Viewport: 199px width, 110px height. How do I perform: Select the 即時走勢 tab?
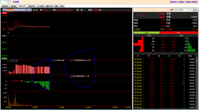22,6
